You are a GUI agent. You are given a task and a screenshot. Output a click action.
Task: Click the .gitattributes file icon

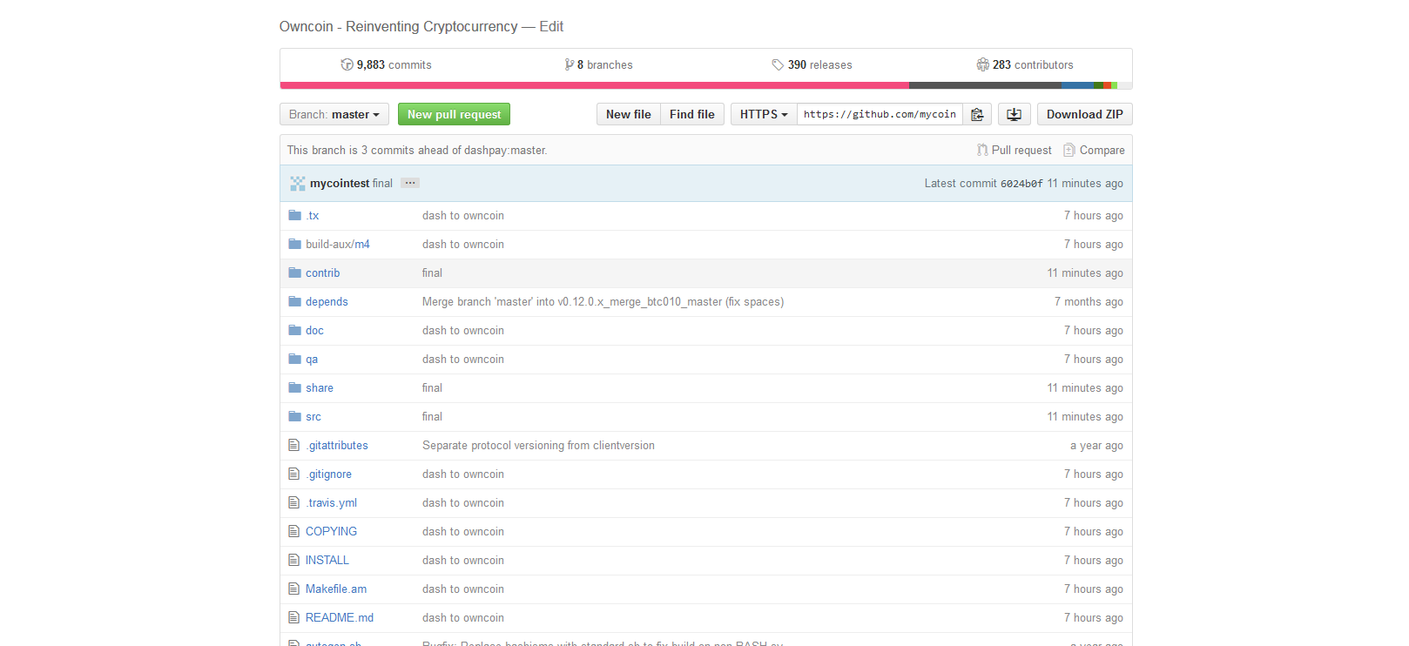(x=293, y=445)
